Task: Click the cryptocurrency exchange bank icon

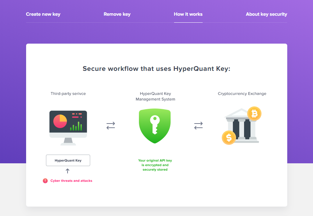Action: [242, 125]
